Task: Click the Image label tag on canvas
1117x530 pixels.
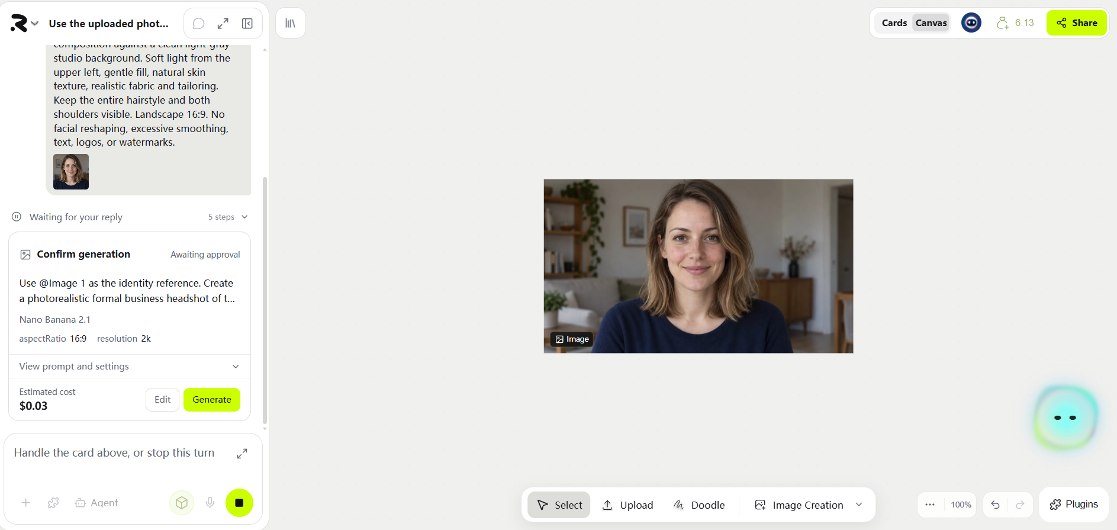Action: (572, 339)
